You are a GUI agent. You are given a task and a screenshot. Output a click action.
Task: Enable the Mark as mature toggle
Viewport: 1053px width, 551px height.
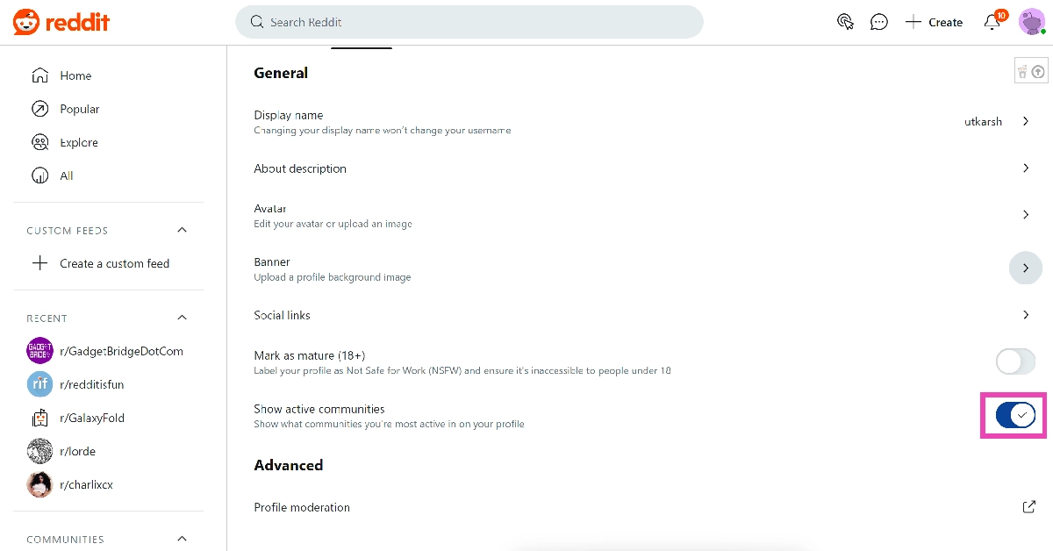click(1015, 361)
